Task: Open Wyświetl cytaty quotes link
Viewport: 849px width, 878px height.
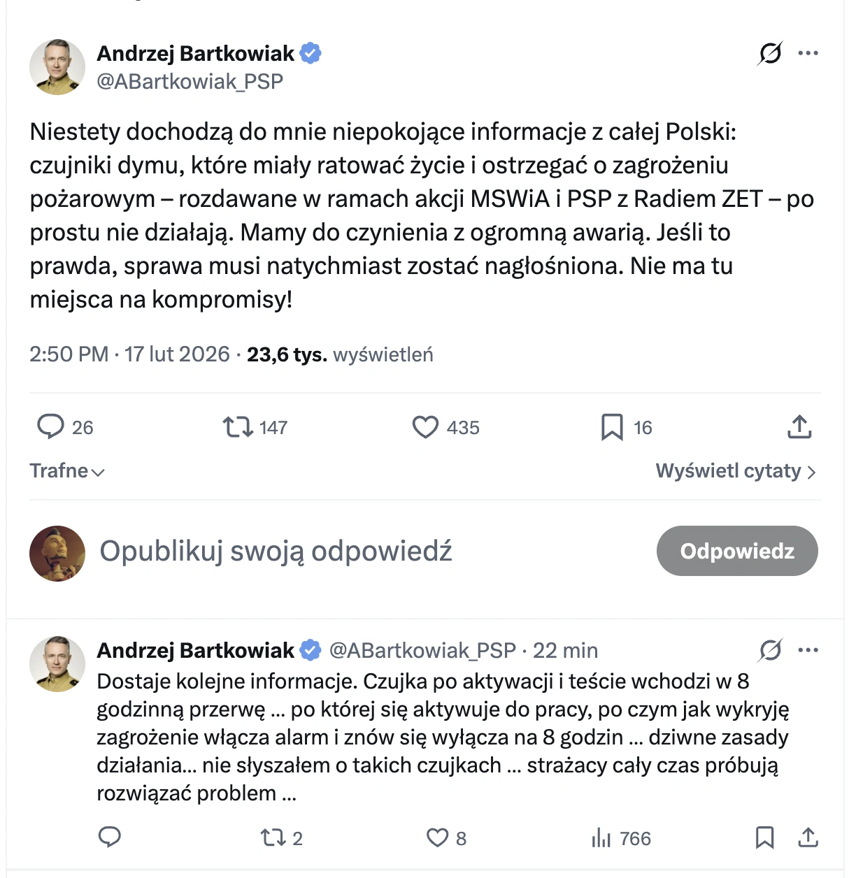Action: [x=736, y=471]
